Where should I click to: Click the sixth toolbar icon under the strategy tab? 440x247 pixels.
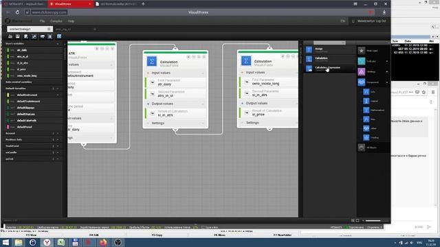click(50, 36)
